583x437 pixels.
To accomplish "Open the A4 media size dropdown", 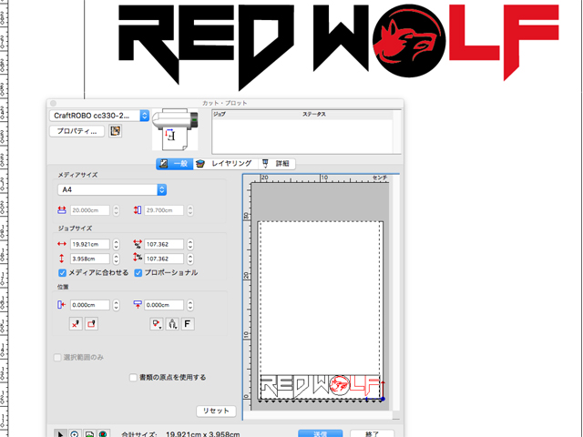I will pos(112,189).
